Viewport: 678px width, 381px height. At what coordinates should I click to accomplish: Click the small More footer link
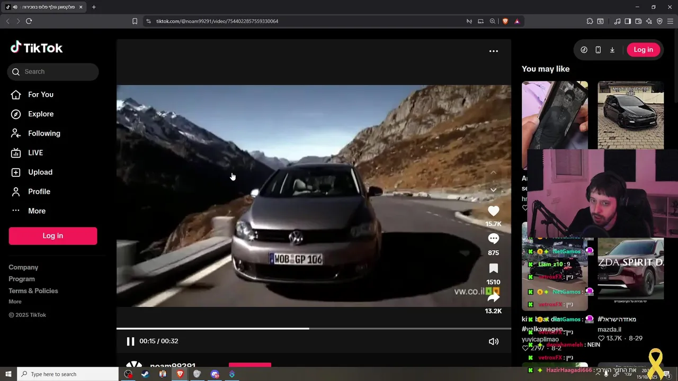tap(15, 302)
